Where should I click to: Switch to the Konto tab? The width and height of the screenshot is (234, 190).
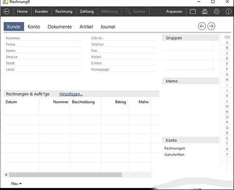coord(34,26)
